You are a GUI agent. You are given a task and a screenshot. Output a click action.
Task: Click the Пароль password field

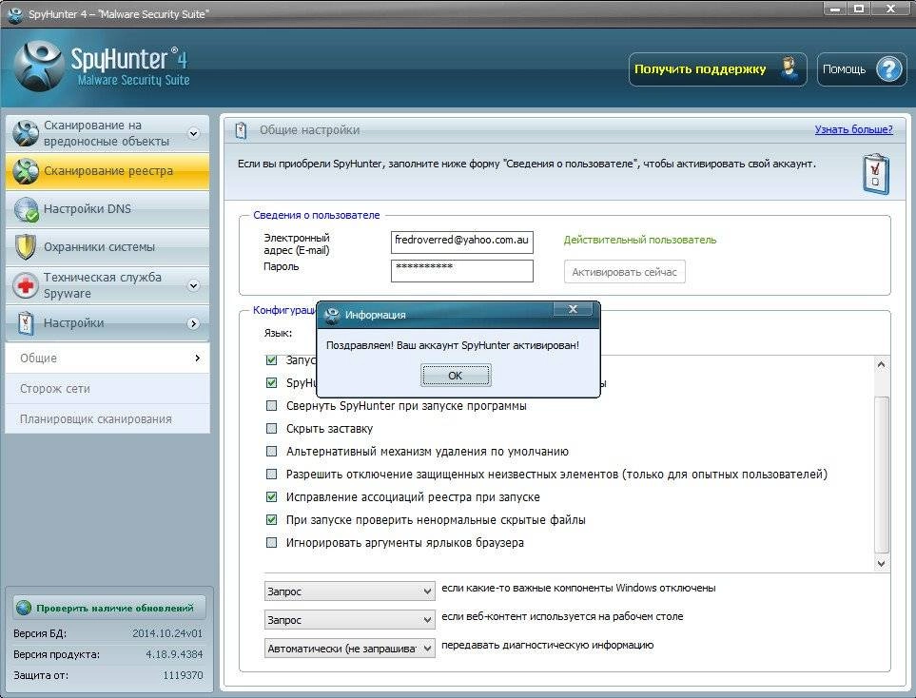point(462,270)
